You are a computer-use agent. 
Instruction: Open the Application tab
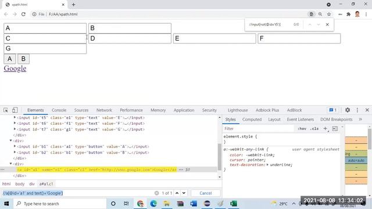tap(184, 110)
